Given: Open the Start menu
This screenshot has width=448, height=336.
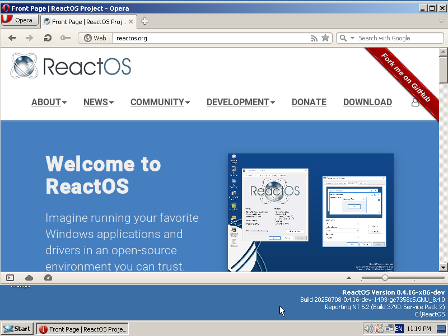Looking at the screenshot, I should (18, 329).
